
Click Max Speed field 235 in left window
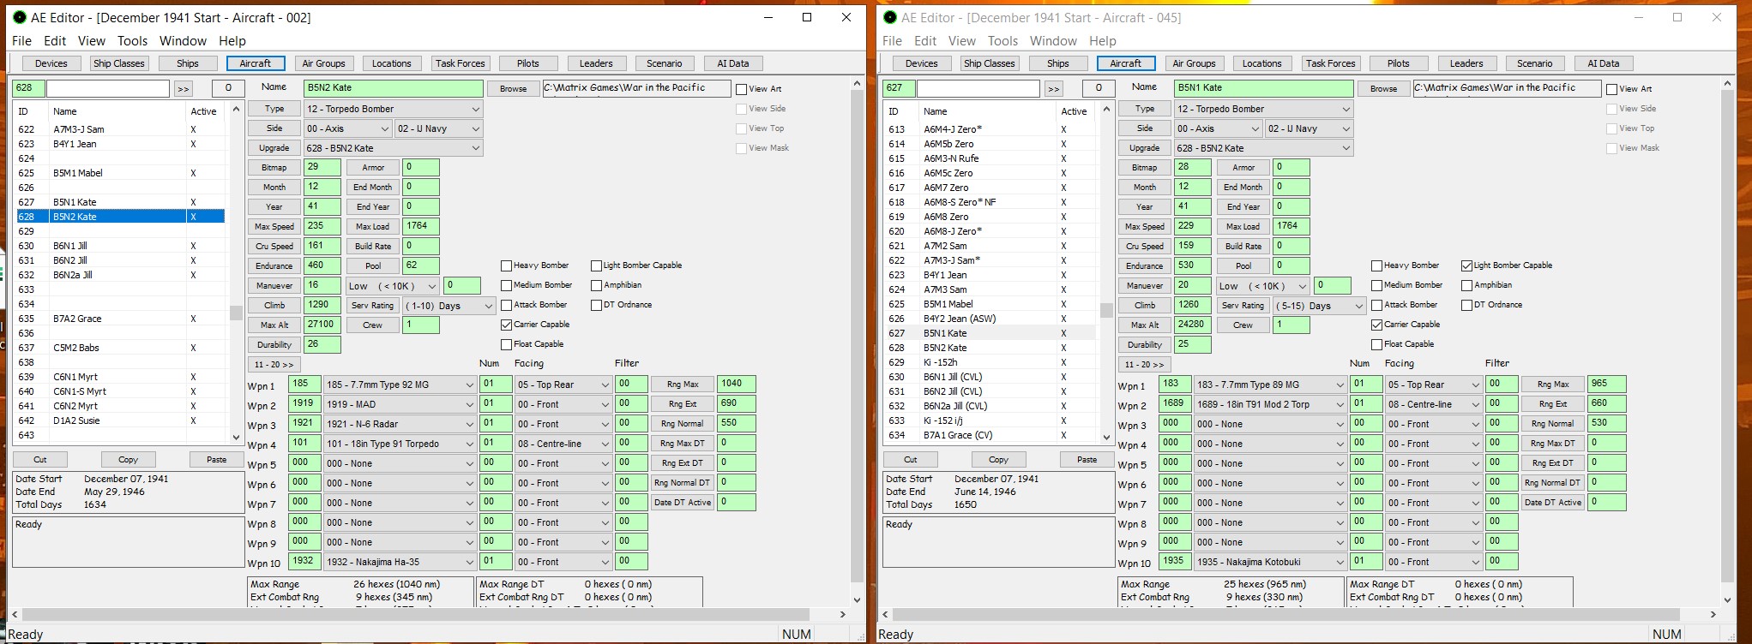click(x=322, y=226)
